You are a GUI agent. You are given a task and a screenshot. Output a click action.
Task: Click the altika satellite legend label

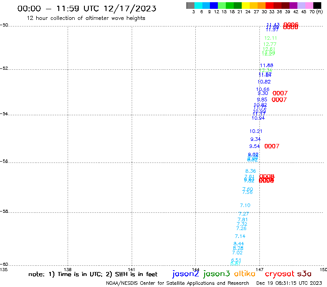pyautogui.click(x=245, y=274)
